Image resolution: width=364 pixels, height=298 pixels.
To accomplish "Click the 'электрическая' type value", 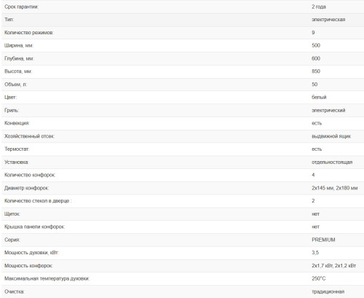I will pyautogui.click(x=328, y=20).
